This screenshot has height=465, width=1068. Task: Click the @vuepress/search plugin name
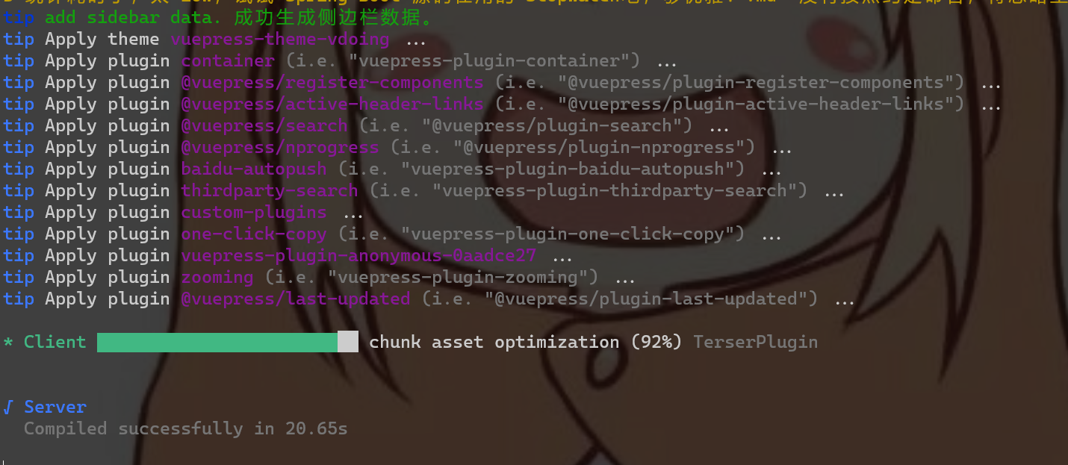click(x=264, y=126)
